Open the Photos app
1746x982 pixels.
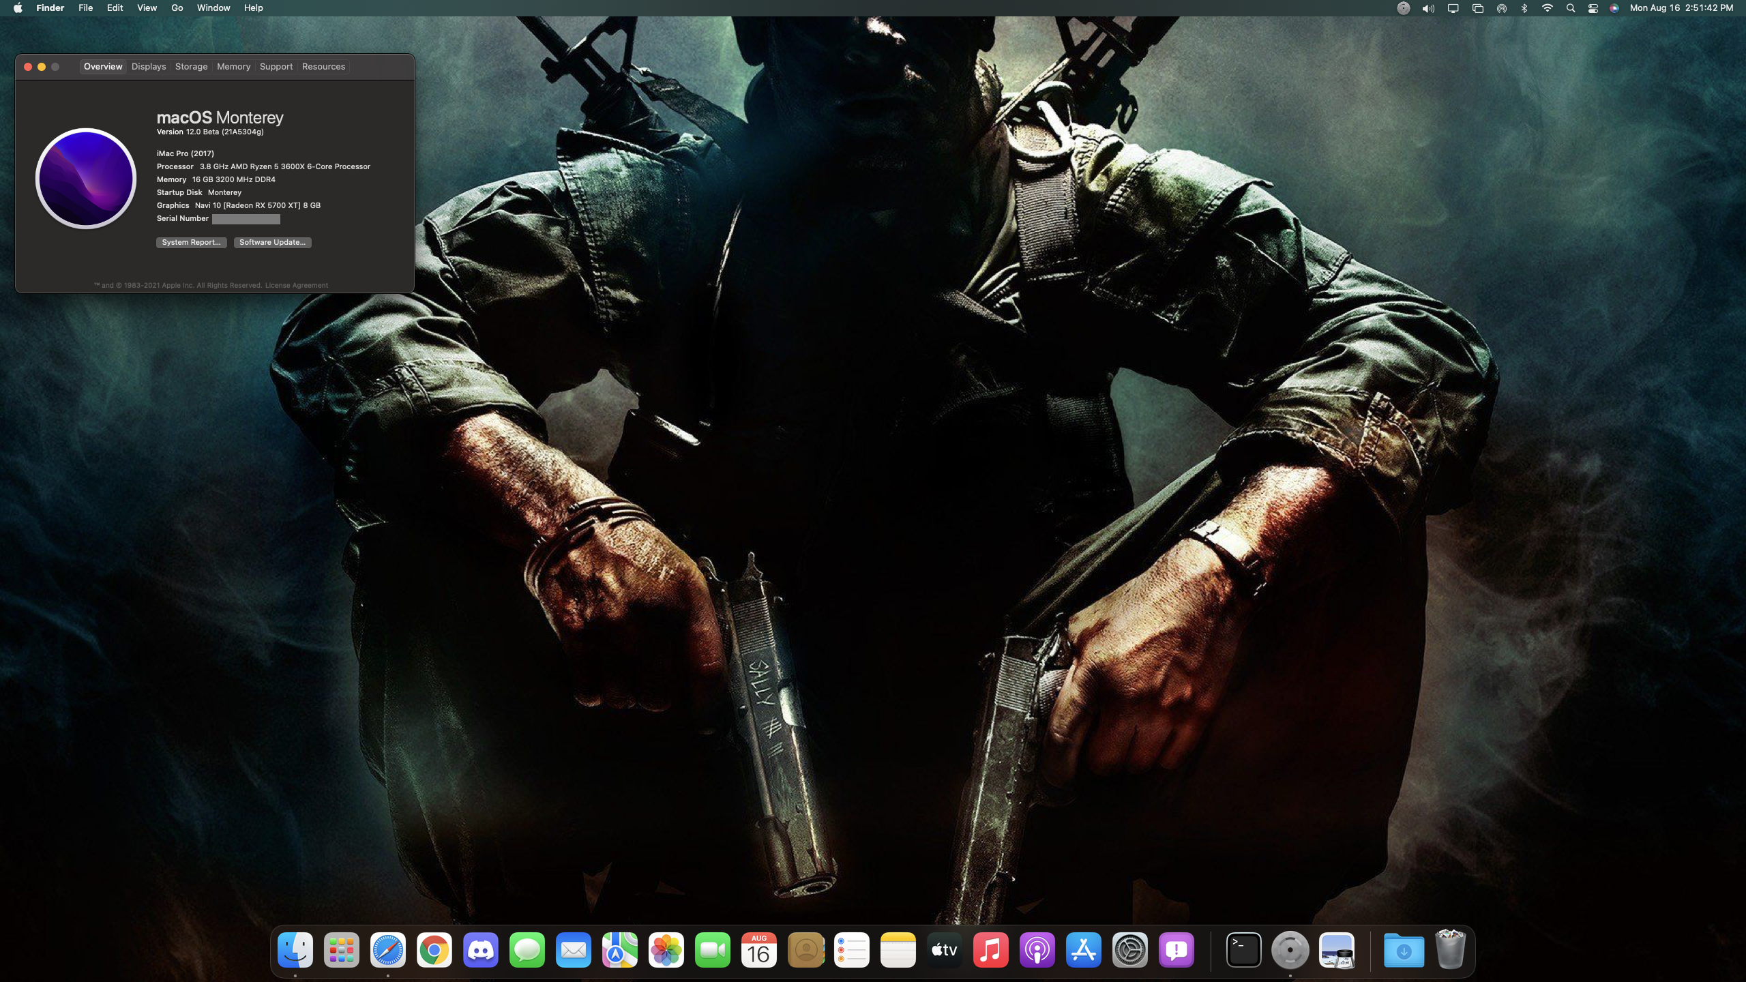coord(666,950)
